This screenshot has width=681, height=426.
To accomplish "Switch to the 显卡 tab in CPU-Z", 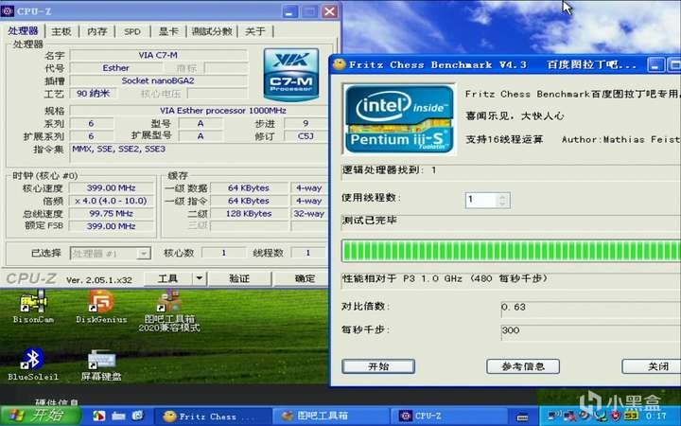I will pos(168,31).
